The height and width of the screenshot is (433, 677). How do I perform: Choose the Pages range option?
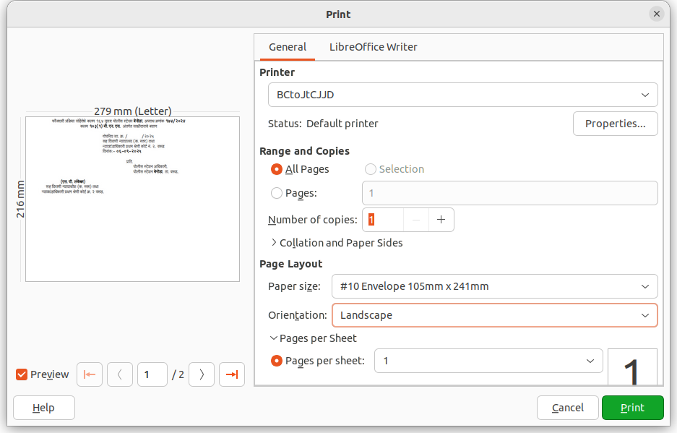pyautogui.click(x=276, y=193)
